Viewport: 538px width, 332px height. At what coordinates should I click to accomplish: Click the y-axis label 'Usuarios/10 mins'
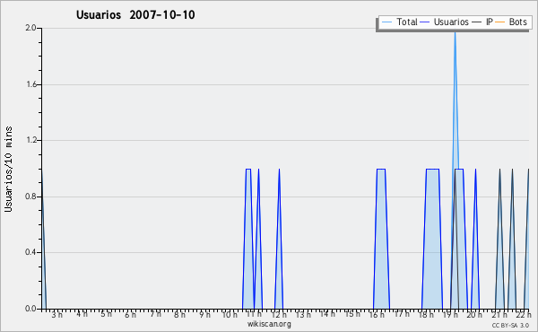8,170
